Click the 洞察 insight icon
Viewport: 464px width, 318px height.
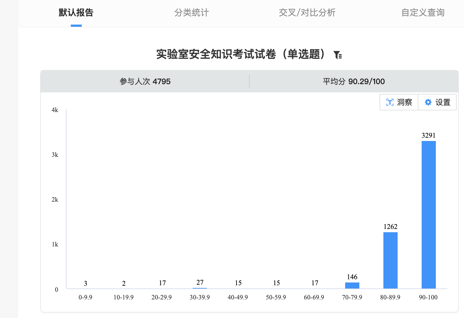point(390,102)
